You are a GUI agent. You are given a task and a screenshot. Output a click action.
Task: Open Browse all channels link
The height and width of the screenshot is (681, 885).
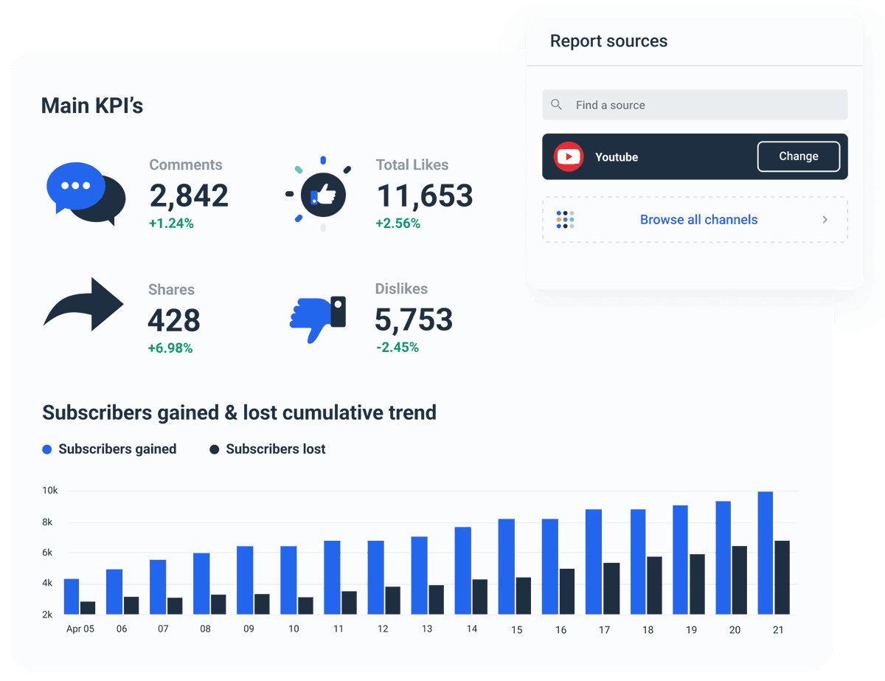click(698, 219)
